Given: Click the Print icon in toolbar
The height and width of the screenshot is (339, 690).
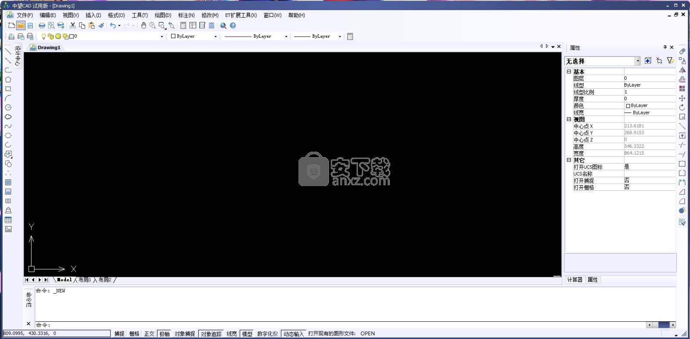Looking at the screenshot, I should [42, 25].
